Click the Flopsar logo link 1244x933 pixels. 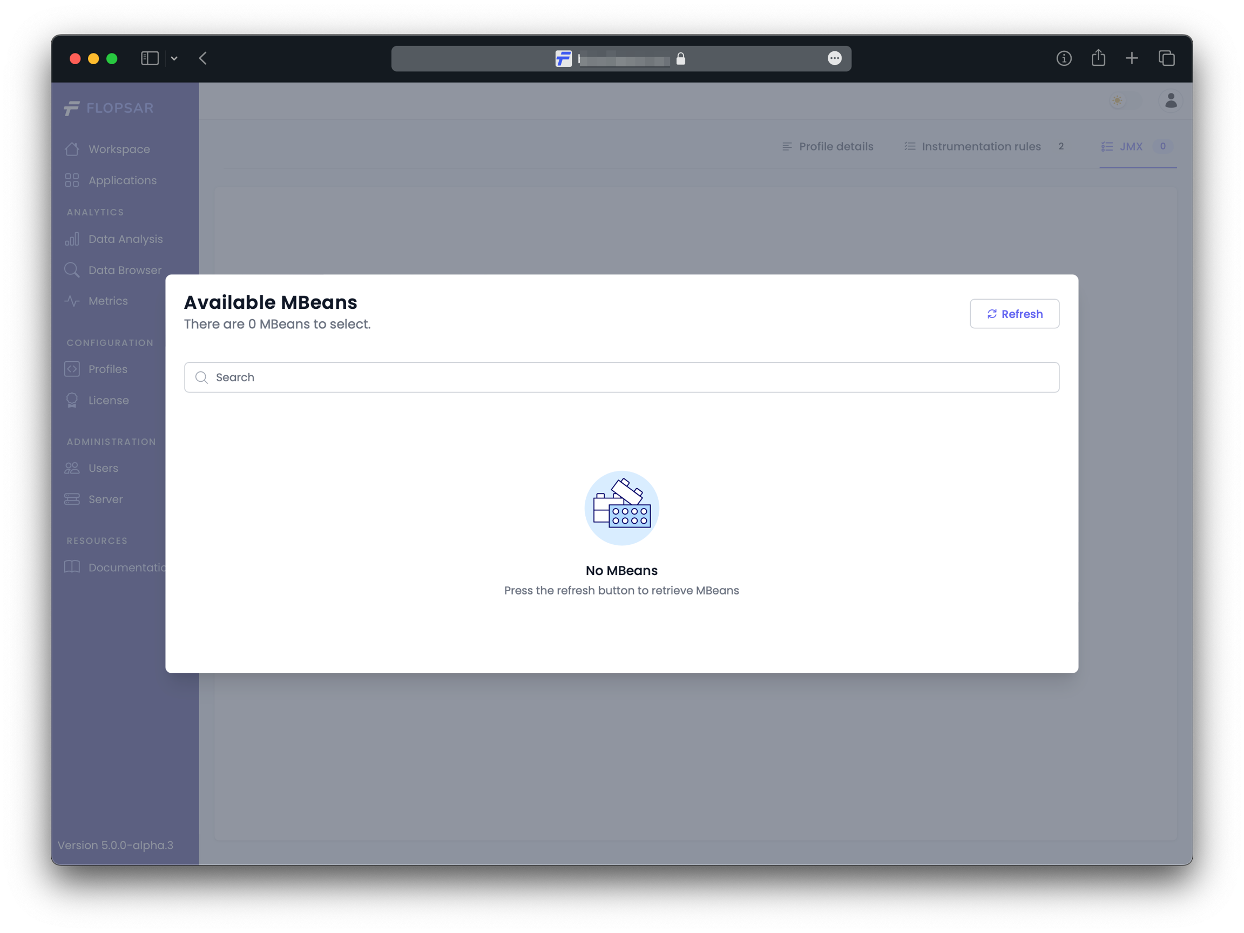[x=109, y=108]
